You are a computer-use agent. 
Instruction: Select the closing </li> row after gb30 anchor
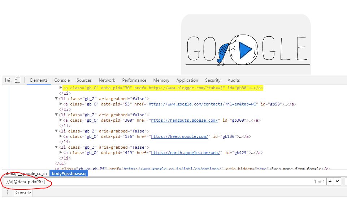(65, 93)
